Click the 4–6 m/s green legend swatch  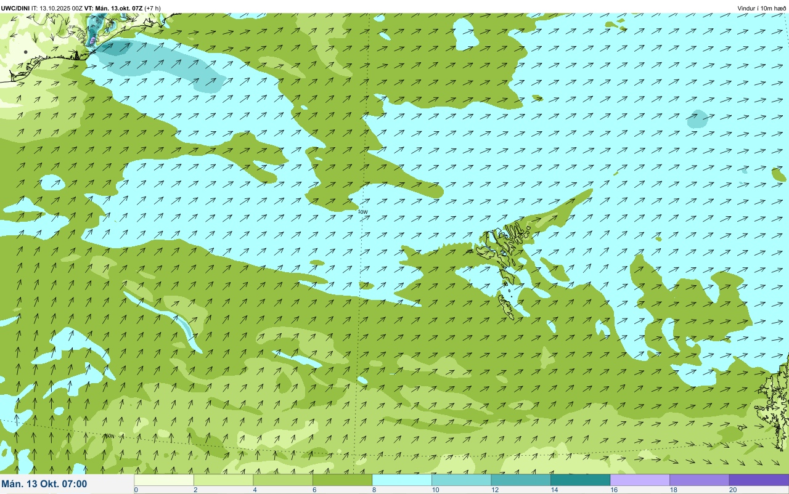pos(283,480)
